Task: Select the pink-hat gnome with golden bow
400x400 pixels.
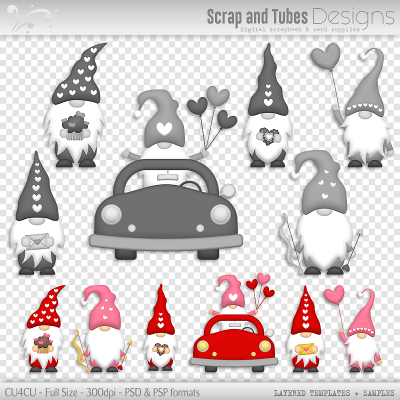Action: pyautogui.click(x=103, y=328)
